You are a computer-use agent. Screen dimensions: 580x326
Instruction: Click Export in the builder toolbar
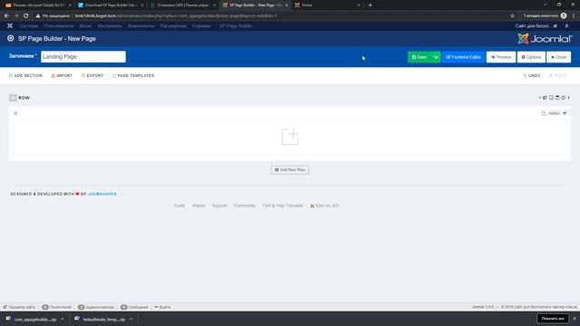pyautogui.click(x=92, y=75)
